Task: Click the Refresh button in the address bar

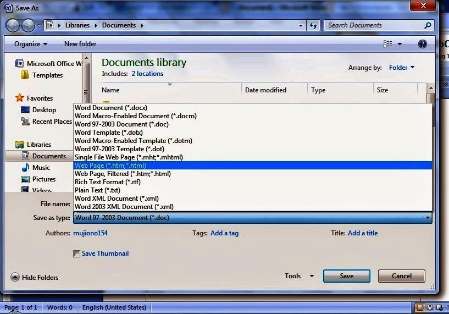Action: pos(313,25)
